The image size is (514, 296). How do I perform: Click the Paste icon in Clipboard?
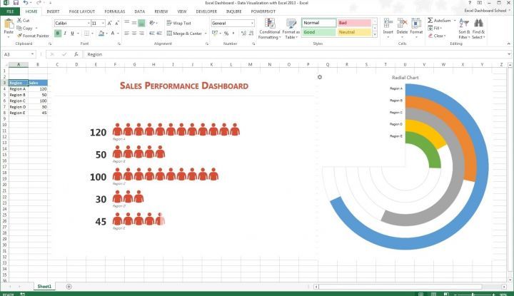tap(9, 25)
